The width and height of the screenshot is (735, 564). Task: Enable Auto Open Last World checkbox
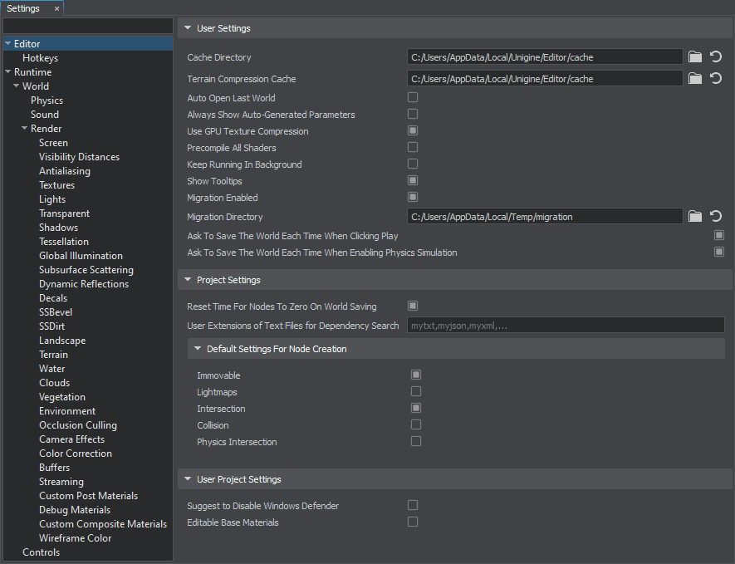click(x=413, y=98)
